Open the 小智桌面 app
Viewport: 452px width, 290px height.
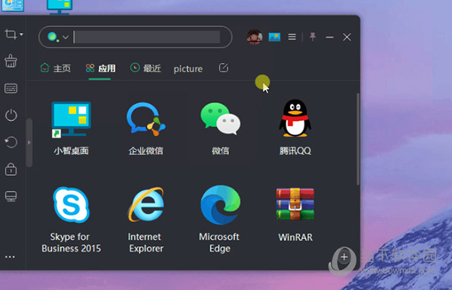pyautogui.click(x=72, y=128)
